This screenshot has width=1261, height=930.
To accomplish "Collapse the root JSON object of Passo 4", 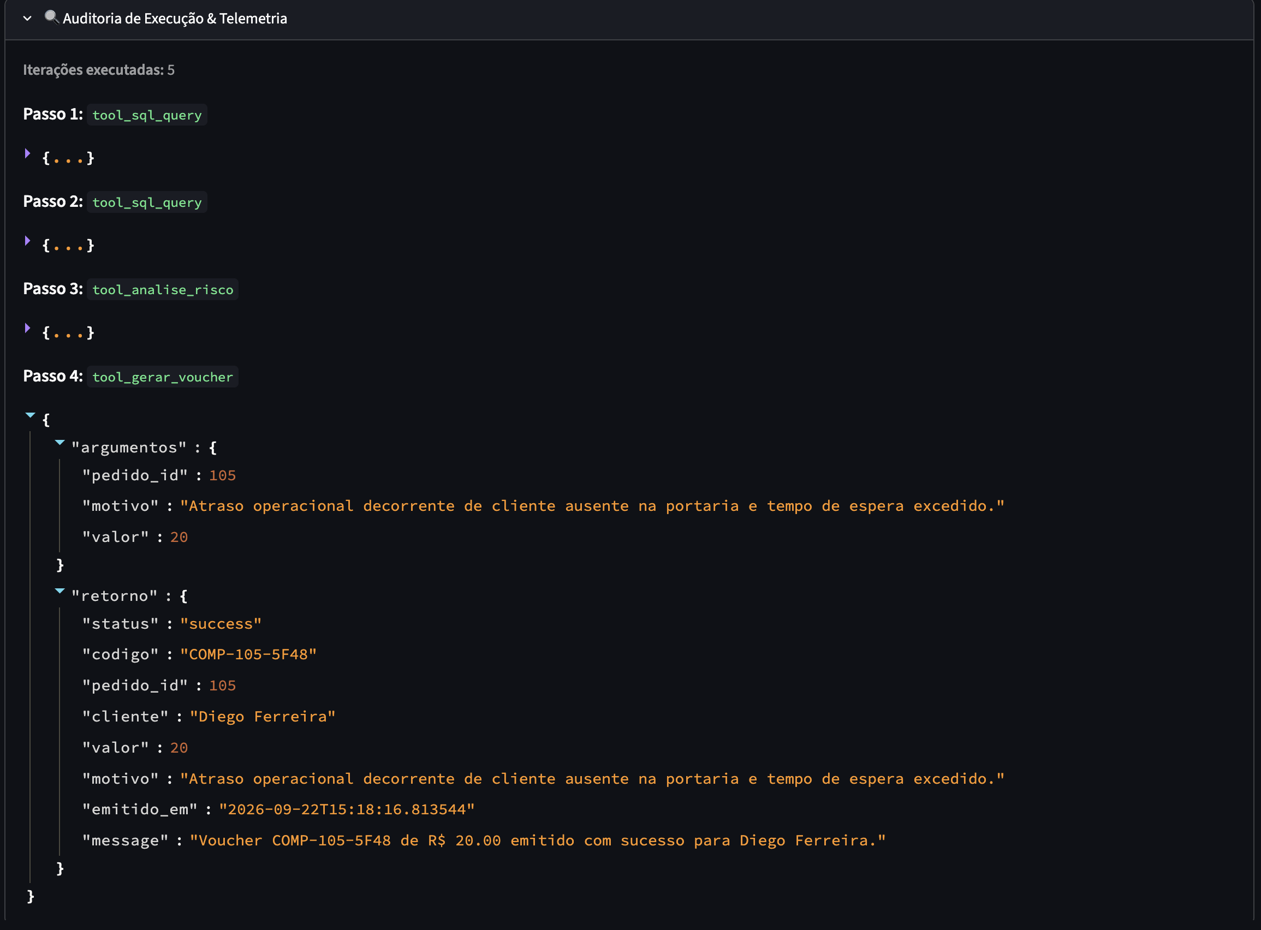I will click(x=31, y=415).
